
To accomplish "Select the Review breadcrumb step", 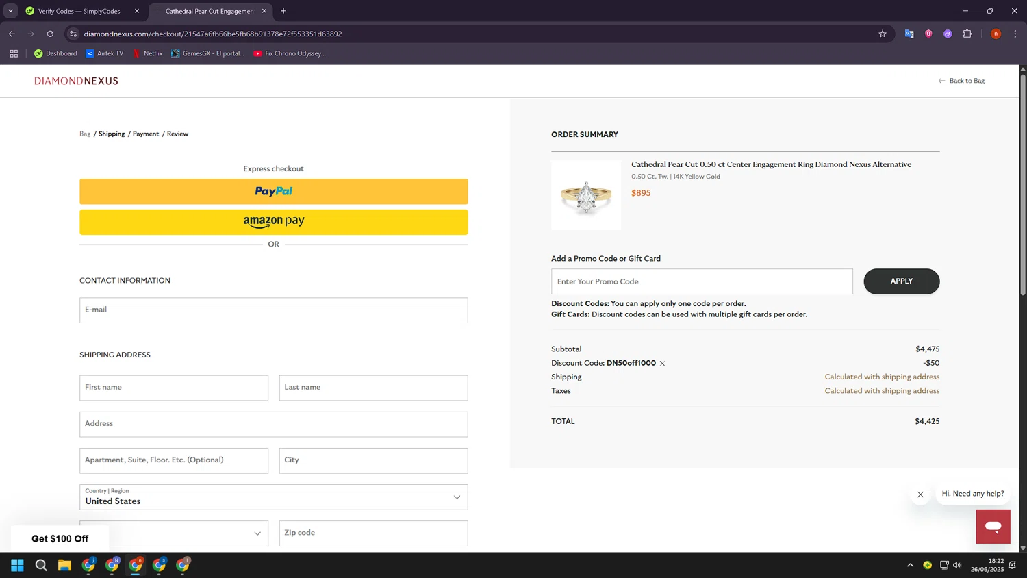I will (x=177, y=134).
